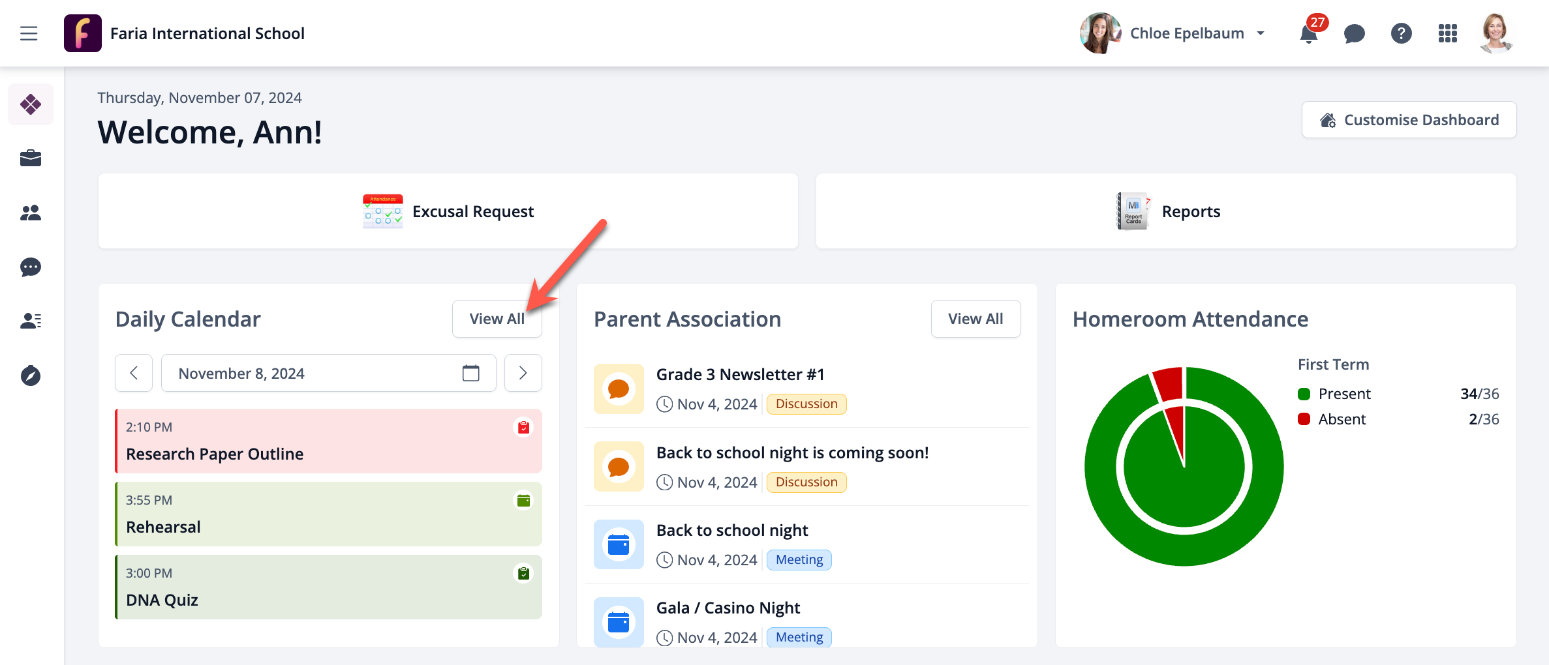
Task: Select the briefcase icon in sidebar
Action: 31,158
